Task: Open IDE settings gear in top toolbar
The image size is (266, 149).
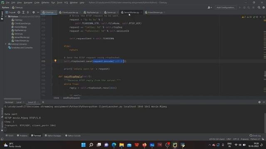Action: tap(264, 7)
